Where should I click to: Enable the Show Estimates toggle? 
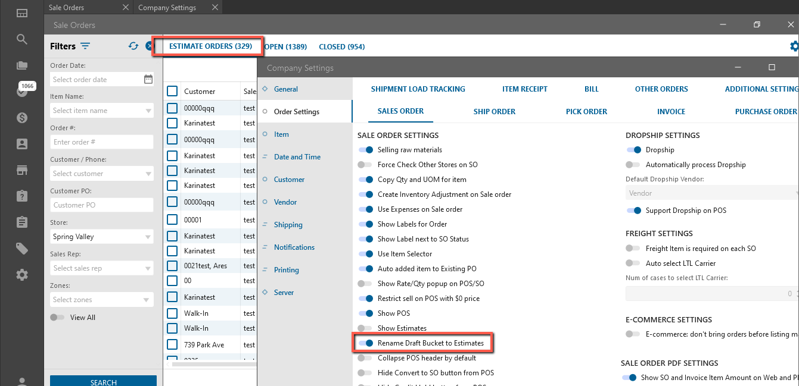(x=365, y=328)
